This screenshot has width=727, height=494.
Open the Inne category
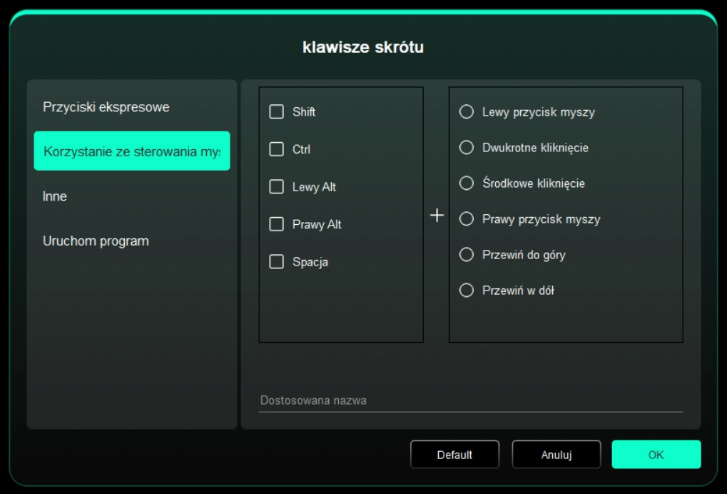pyautogui.click(x=55, y=196)
